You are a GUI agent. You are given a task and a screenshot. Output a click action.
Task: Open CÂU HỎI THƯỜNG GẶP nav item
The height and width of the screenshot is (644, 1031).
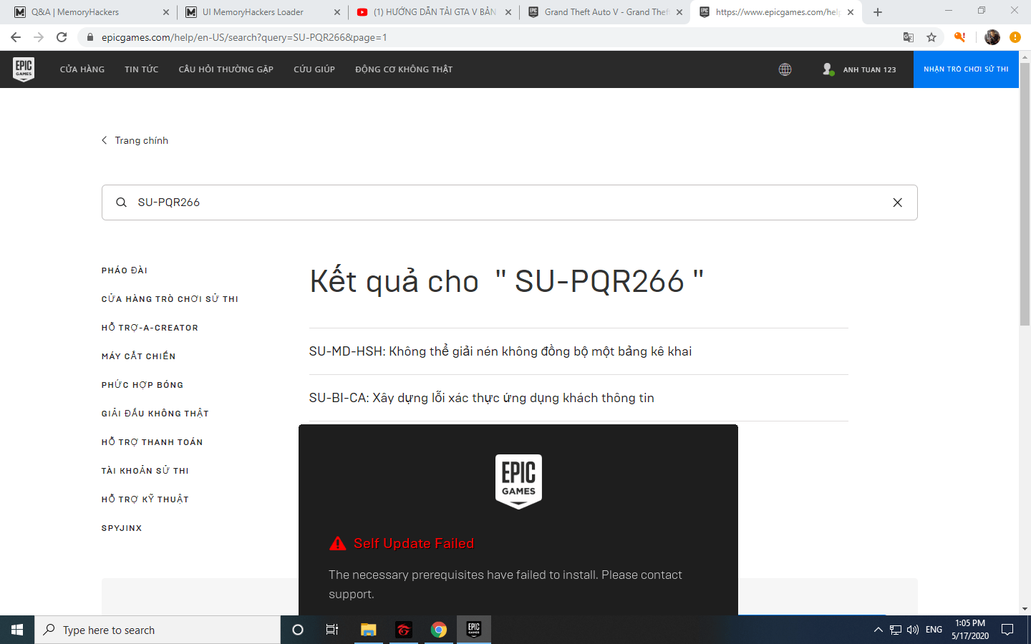(x=226, y=69)
